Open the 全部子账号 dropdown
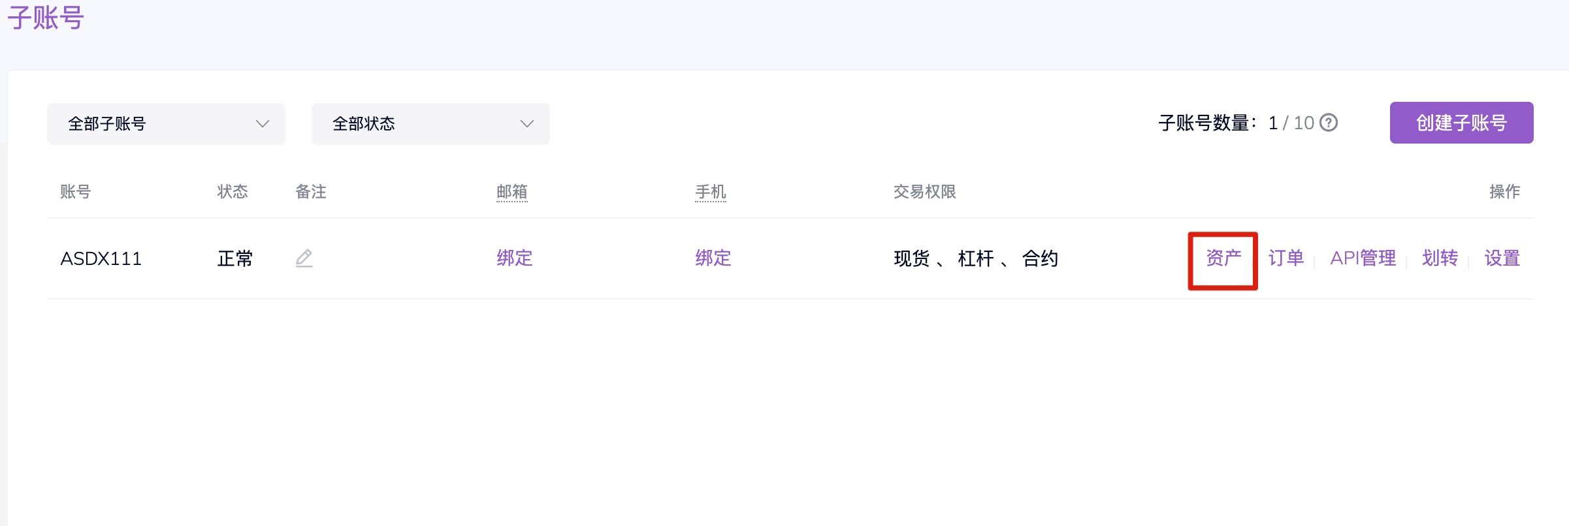The height and width of the screenshot is (526, 1569). (x=166, y=124)
